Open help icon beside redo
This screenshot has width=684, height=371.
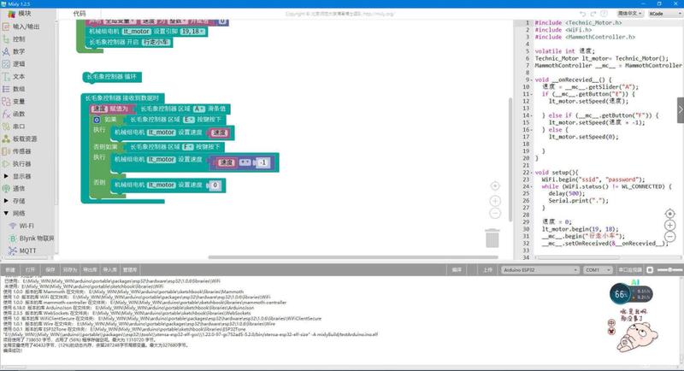[604, 14]
